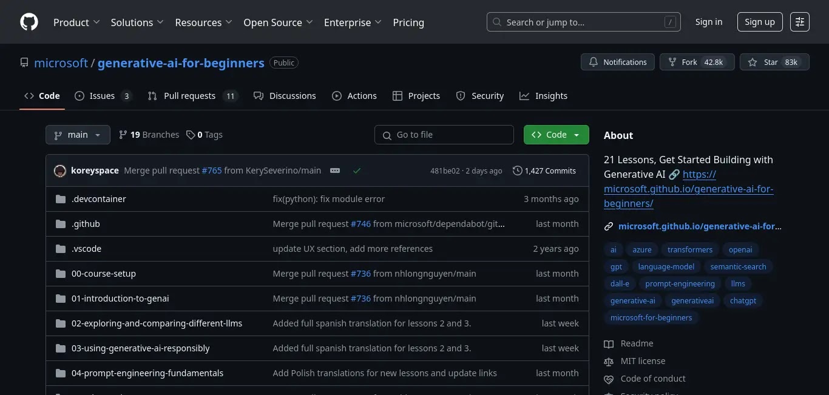Click the folder icon beside .devcontainer
The width and height of the screenshot is (829, 395).
pos(61,199)
